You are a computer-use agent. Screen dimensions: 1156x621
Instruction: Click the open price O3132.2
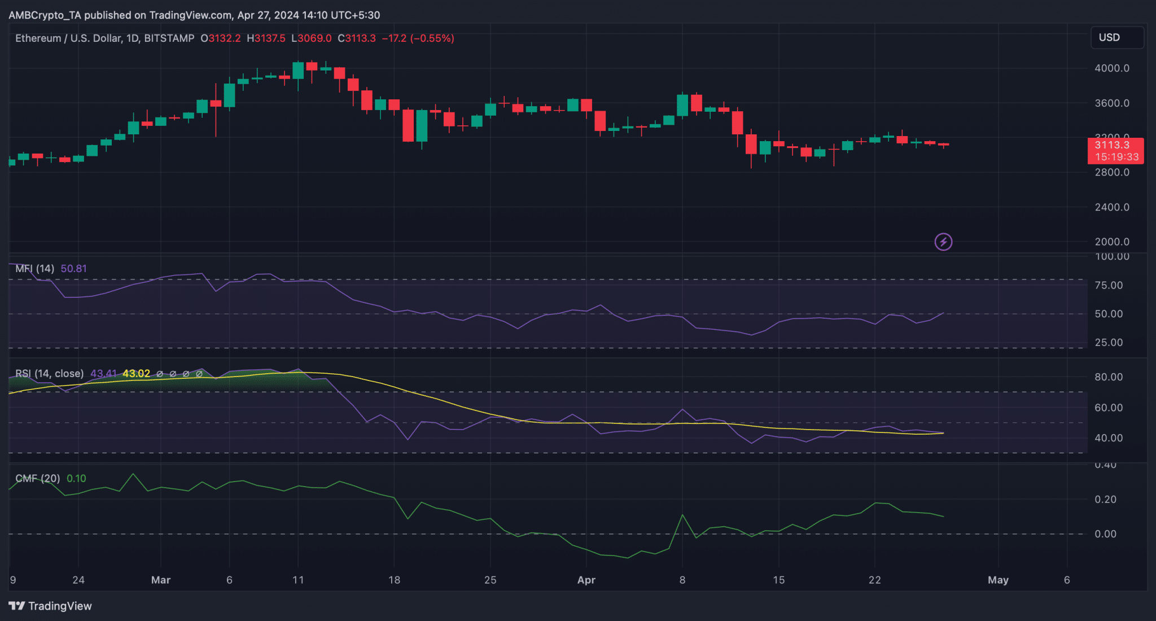221,38
